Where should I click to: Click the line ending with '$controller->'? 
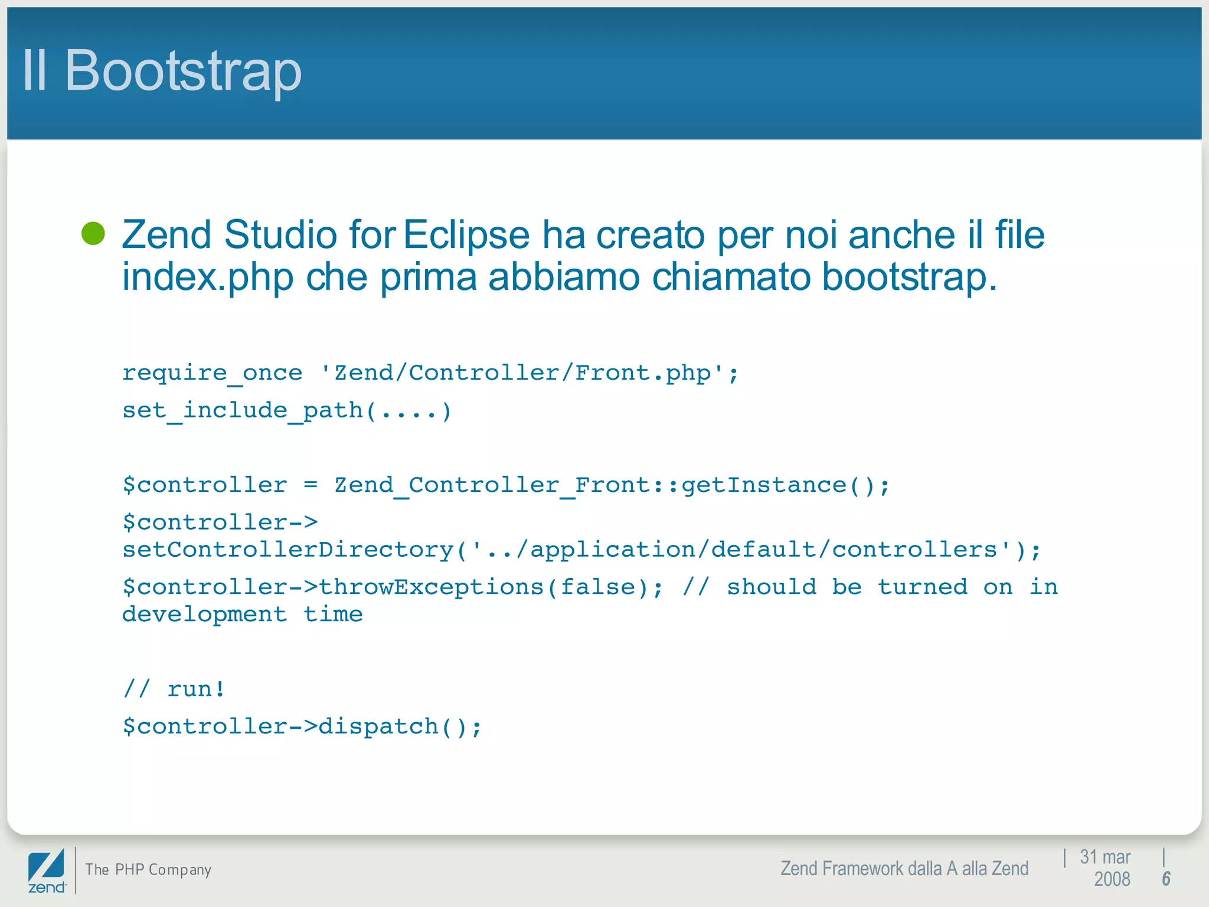point(220,523)
